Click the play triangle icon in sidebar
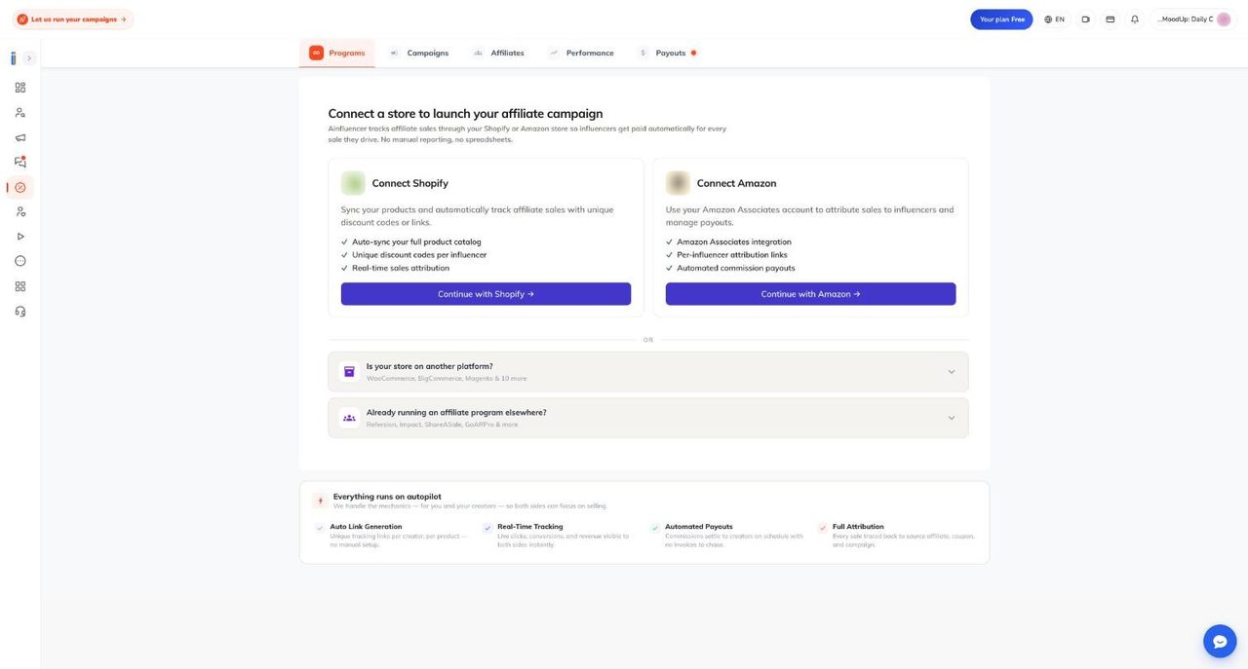Viewport: 1248px width, 669px height. (x=20, y=237)
